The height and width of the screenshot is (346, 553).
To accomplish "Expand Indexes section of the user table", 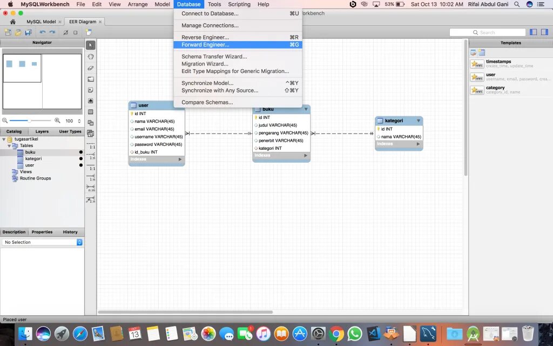I will (x=180, y=159).
